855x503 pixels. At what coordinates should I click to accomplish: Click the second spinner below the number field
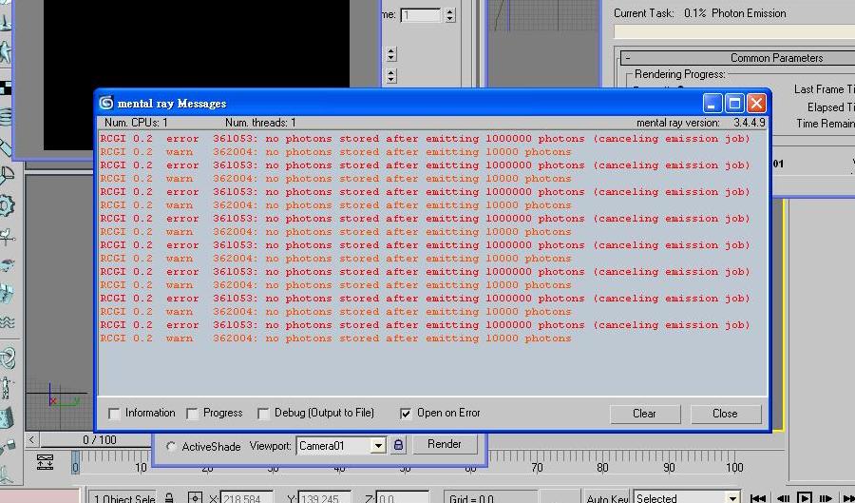click(x=391, y=54)
